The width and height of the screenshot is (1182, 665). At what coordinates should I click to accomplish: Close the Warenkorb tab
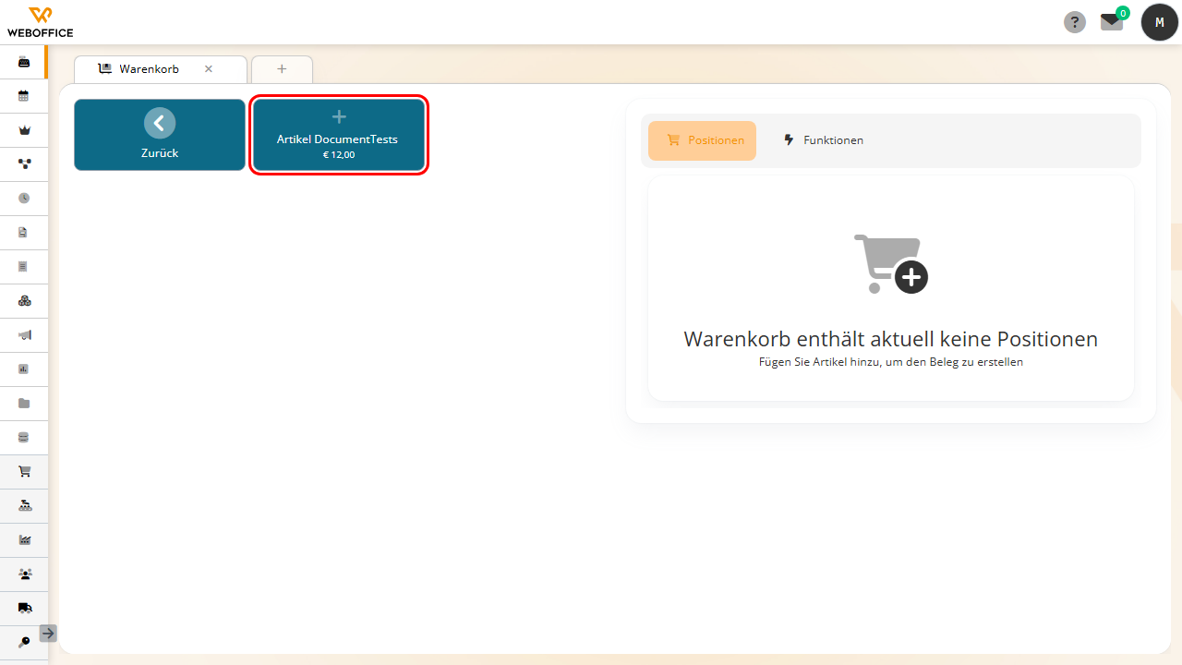209,69
